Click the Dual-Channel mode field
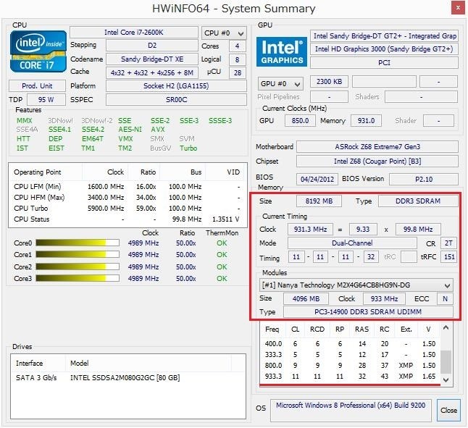Image resolution: width=468 pixels, height=428 pixels. [x=352, y=243]
